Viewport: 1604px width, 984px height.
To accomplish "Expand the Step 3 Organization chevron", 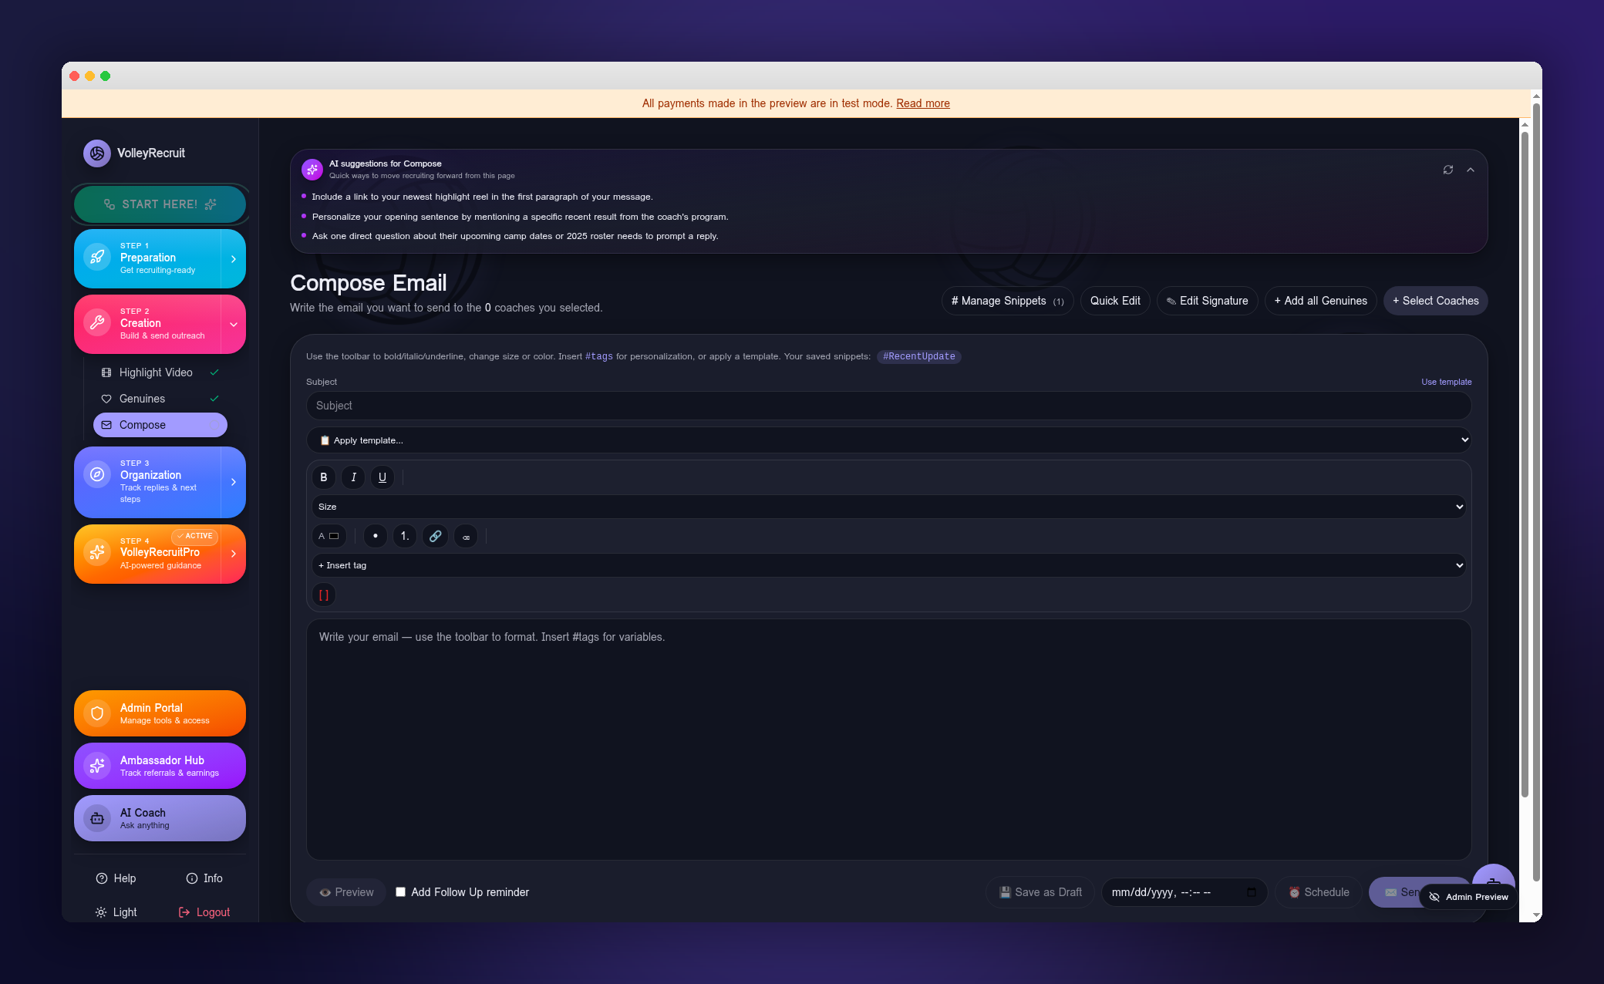I will coord(234,482).
